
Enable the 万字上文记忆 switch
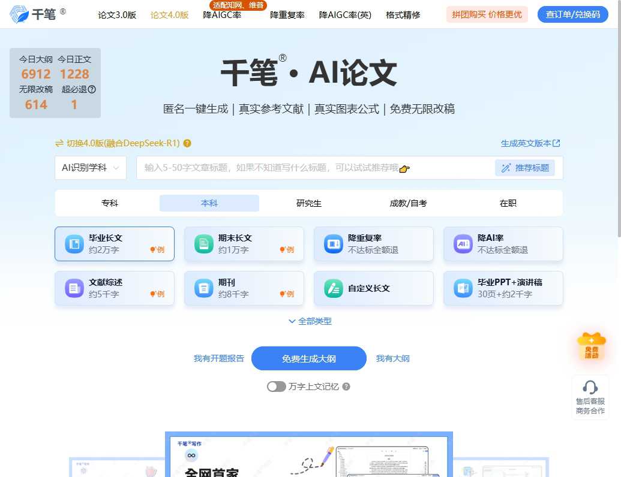276,387
